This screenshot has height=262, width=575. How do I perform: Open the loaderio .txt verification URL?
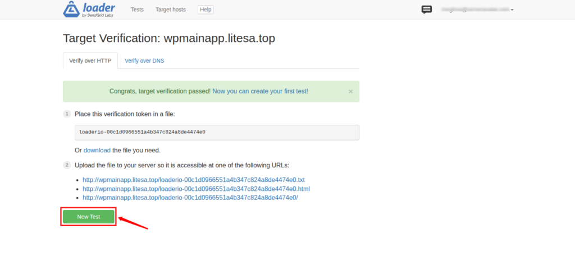[194, 180]
